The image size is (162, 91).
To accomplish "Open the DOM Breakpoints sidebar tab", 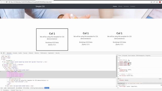I will tap(140, 56).
